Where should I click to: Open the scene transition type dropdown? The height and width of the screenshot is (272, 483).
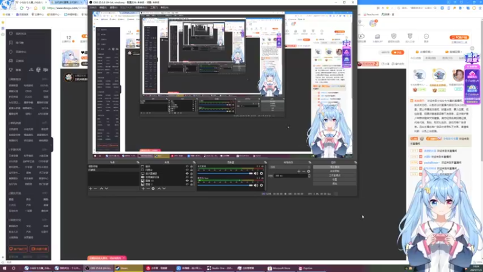(x=290, y=167)
